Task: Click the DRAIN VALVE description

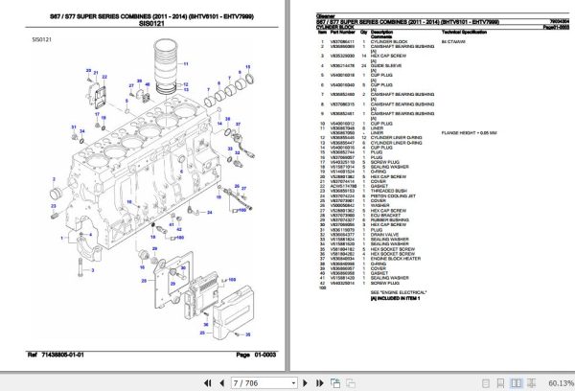Action: pyautogui.click(x=382, y=235)
